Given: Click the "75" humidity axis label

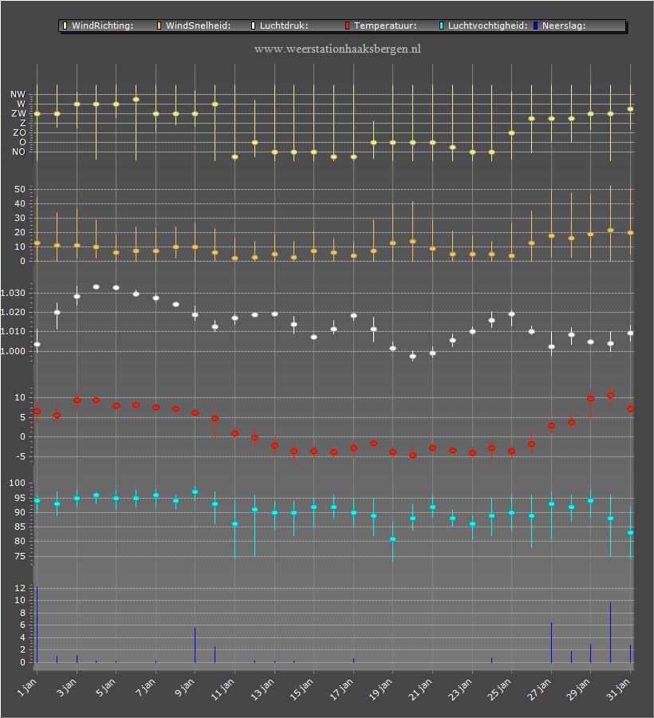Looking at the screenshot, I should [20, 556].
